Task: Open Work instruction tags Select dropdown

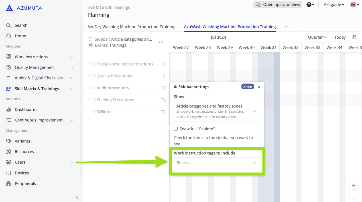Action: point(217,163)
